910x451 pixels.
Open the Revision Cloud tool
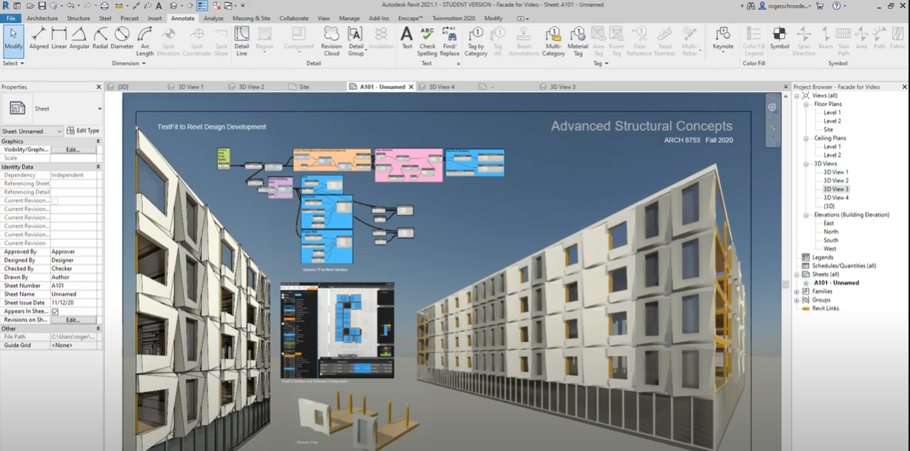[331, 39]
